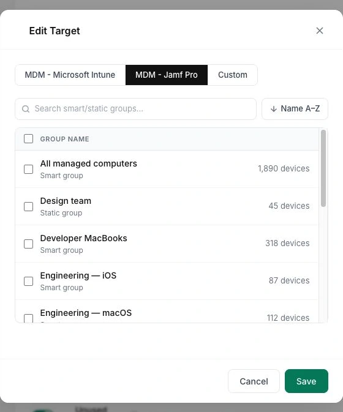Select the All managed computers row label
The width and height of the screenshot is (343, 412).
pyautogui.click(x=88, y=163)
